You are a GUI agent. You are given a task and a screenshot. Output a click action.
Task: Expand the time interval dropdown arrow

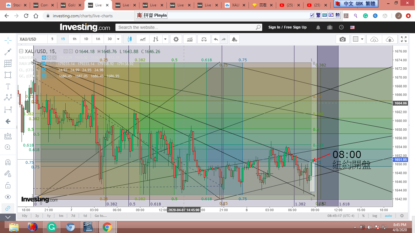118,39
